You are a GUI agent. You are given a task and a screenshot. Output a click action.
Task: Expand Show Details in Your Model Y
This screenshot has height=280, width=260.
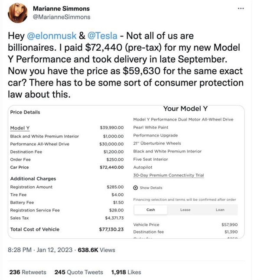(x=150, y=188)
